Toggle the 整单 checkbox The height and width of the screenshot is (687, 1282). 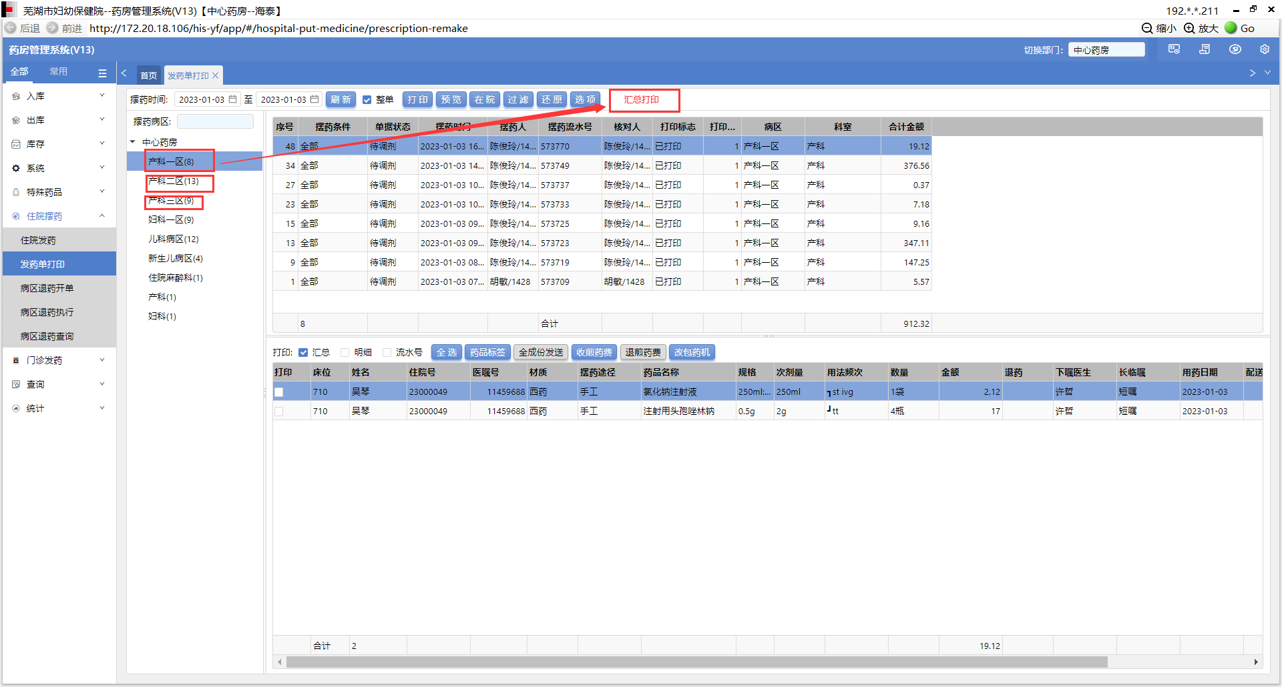point(367,100)
